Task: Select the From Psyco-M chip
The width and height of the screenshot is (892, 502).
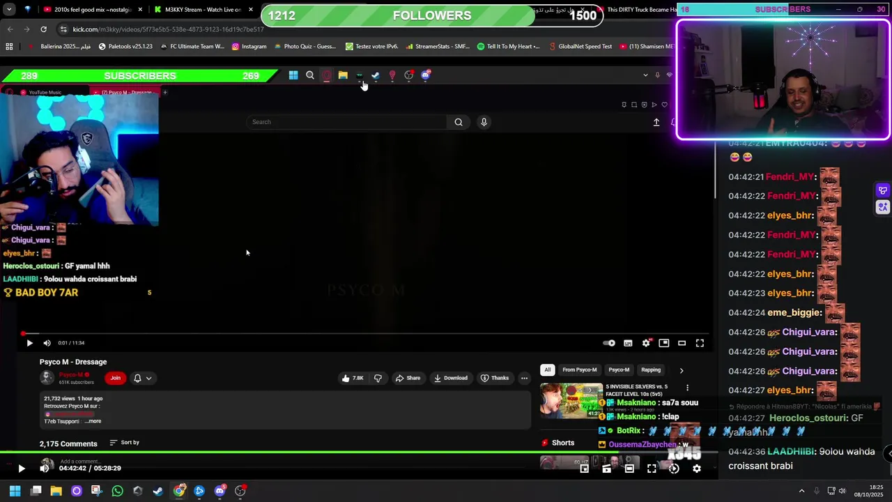Action: tap(580, 370)
